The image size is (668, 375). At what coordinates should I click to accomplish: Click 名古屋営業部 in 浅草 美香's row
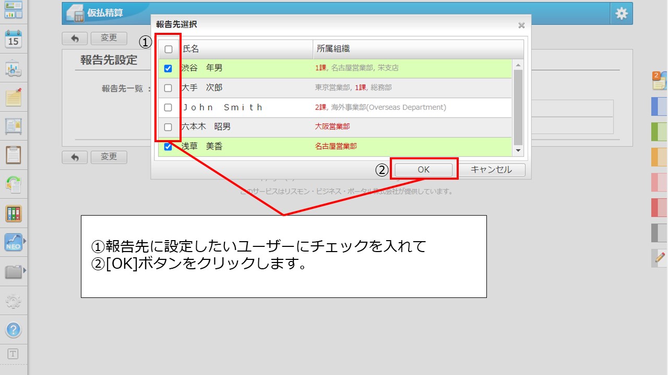336,146
